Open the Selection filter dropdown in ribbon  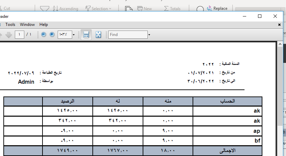(98, 8)
